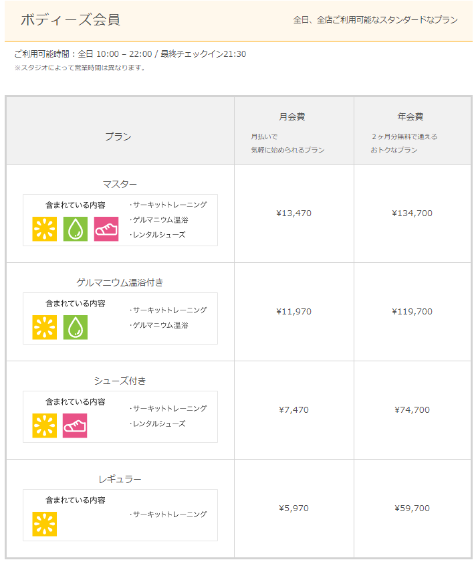Screen dimensions: 476x562
Task: Click the 年会費 column header
Action: tap(410, 116)
